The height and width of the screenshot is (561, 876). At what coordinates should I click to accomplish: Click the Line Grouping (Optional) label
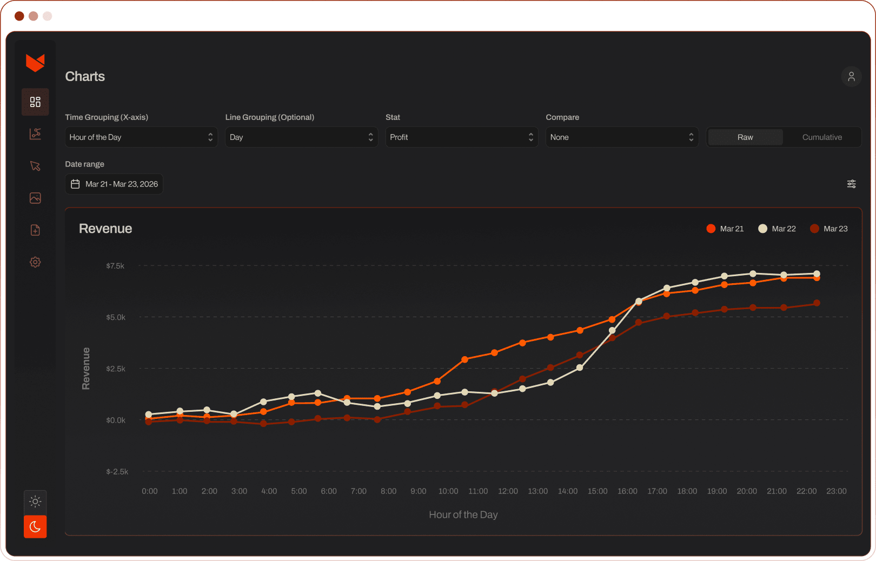tap(270, 117)
